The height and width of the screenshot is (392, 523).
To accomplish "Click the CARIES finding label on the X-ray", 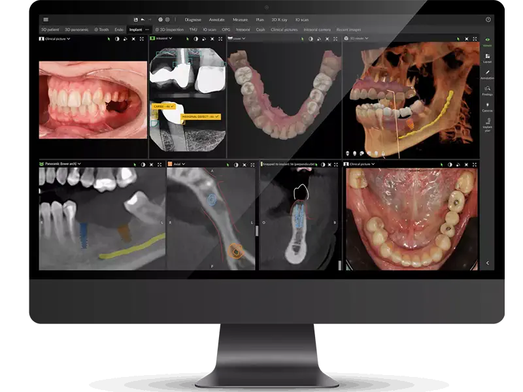I will (x=159, y=106).
